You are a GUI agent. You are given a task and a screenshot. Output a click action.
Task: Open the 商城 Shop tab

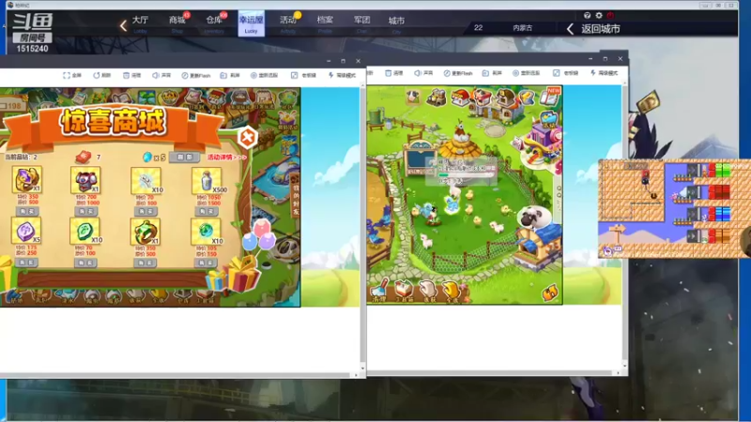[x=177, y=23]
